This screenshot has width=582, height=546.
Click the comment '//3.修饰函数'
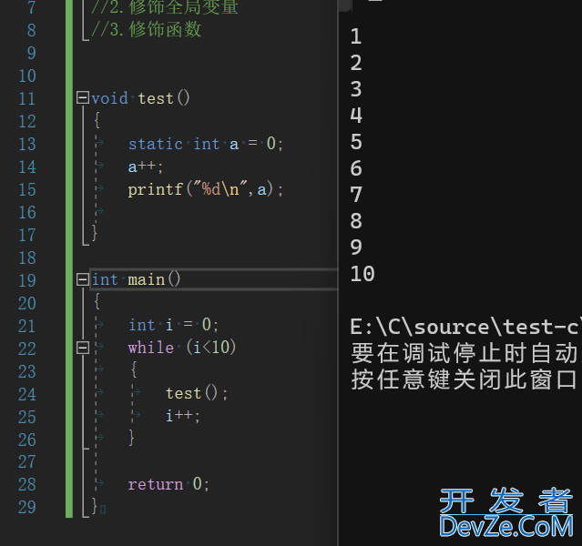[x=147, y=29]
